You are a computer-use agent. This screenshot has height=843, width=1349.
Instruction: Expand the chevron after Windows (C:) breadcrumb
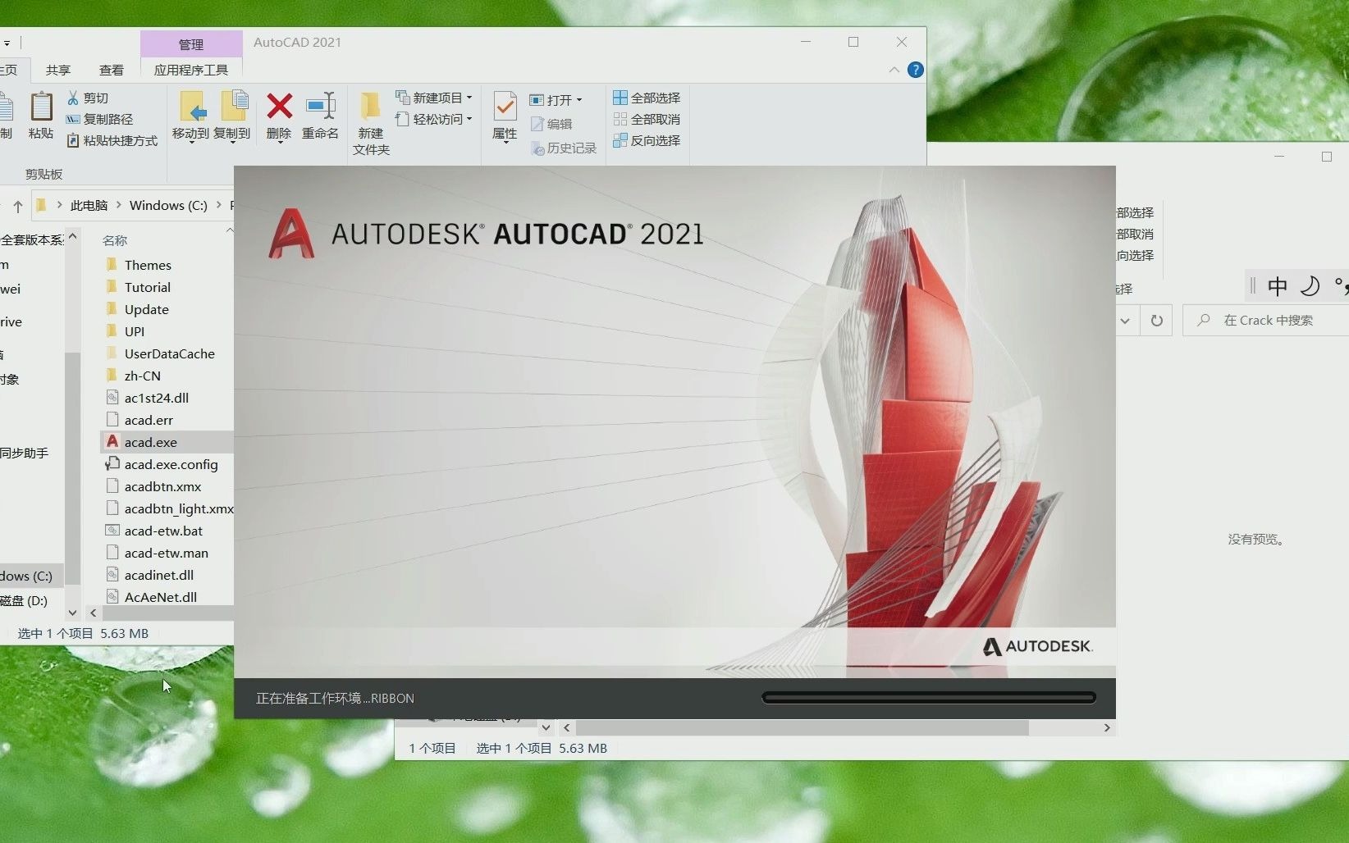[x=219, y=205]
